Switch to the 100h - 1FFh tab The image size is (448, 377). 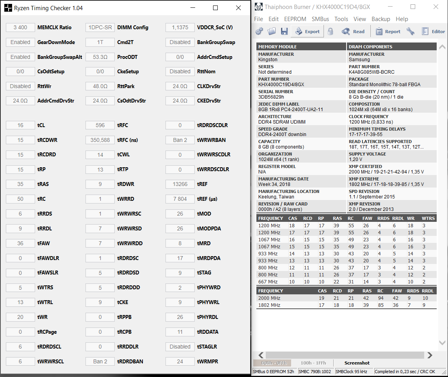tap(313, 363)
